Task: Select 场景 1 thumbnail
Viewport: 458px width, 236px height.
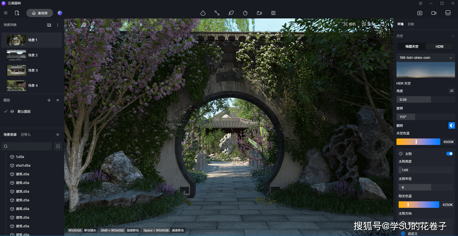Action: [16, 40]
